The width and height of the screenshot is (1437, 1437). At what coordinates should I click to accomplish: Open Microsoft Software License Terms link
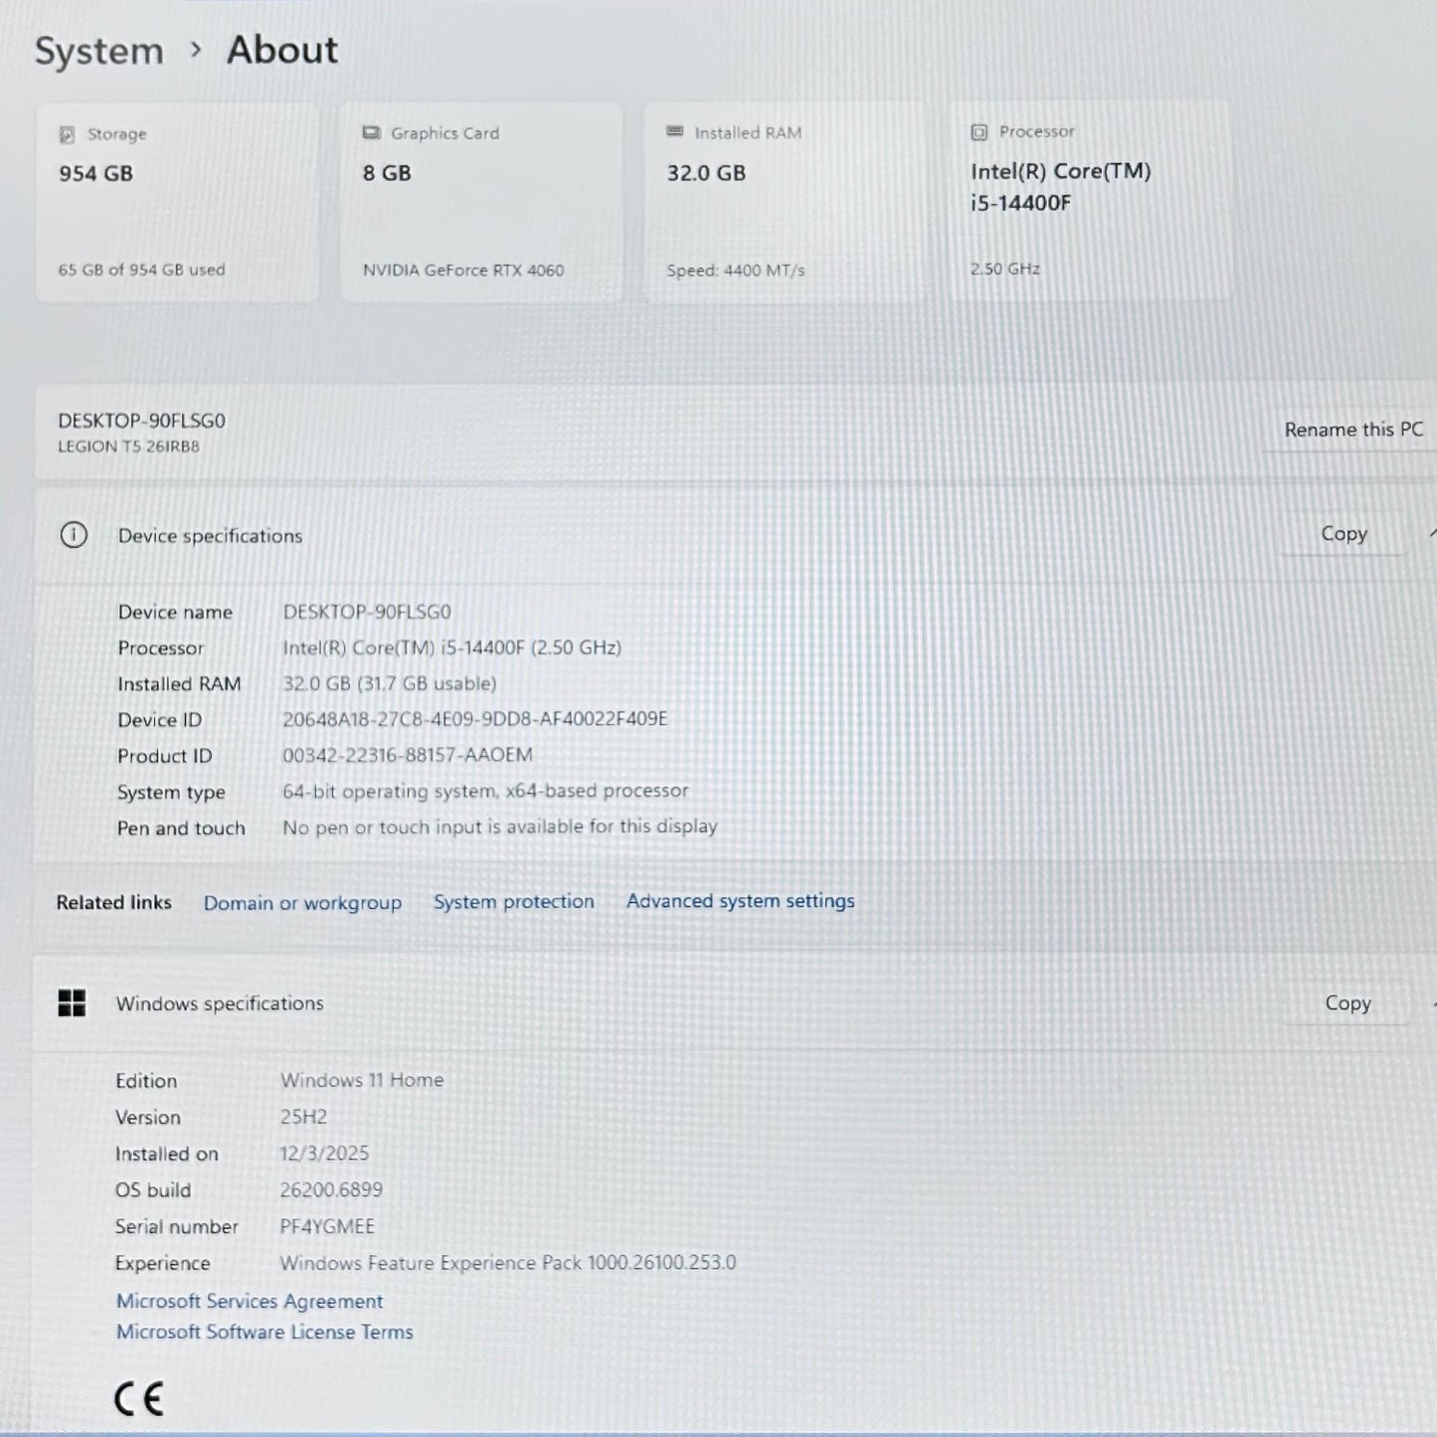click(264, 1333)
